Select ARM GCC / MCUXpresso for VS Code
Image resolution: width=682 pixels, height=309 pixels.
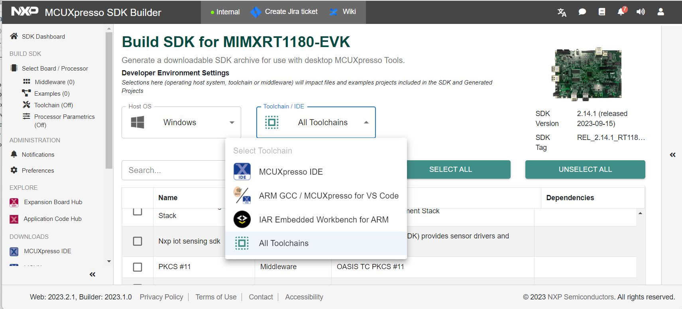[316, 196]
